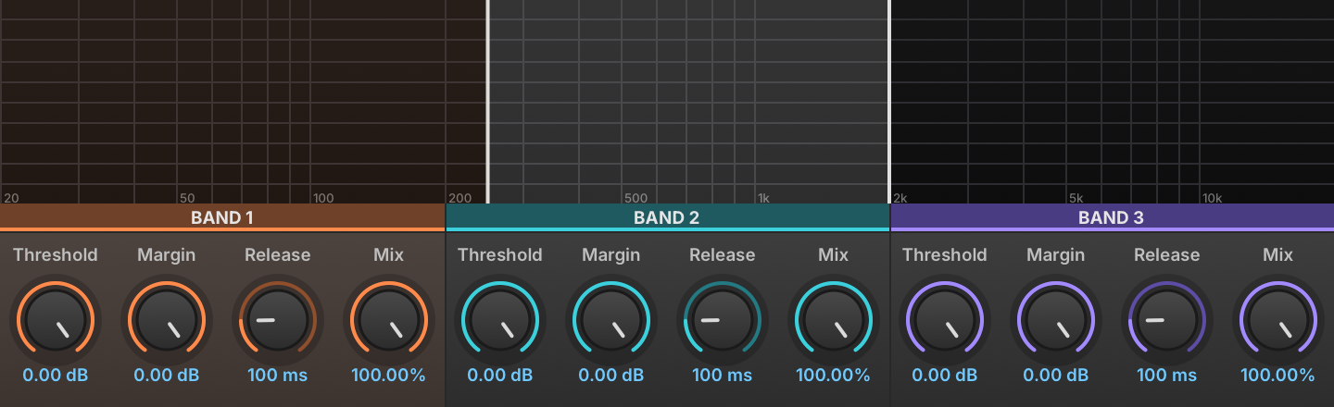Click the 1k frequency label
Image resolution: width=1334 pixels, height=407 pixels.
tap(763, 198)
